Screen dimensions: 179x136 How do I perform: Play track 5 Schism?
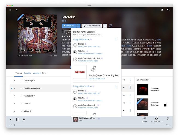(x=15, y=111)
